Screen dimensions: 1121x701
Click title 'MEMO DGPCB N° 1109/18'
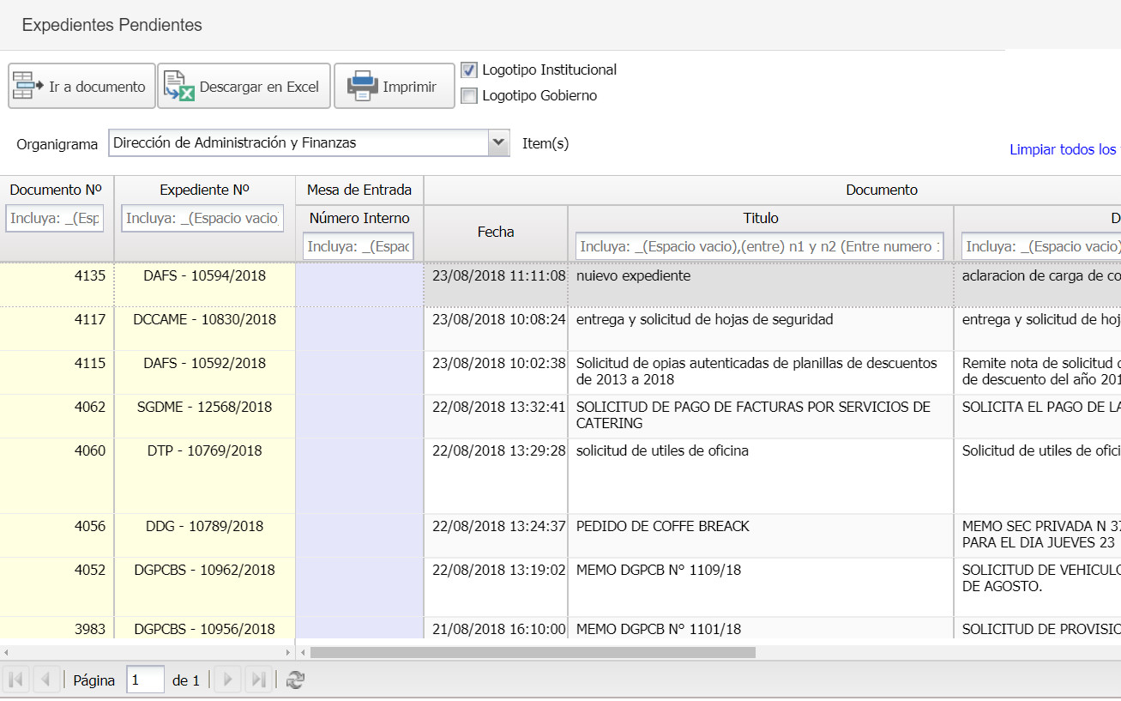(x=659, y=570)
